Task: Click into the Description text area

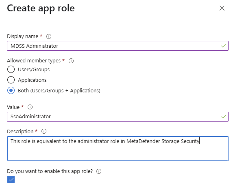Action: click(118, 149)
